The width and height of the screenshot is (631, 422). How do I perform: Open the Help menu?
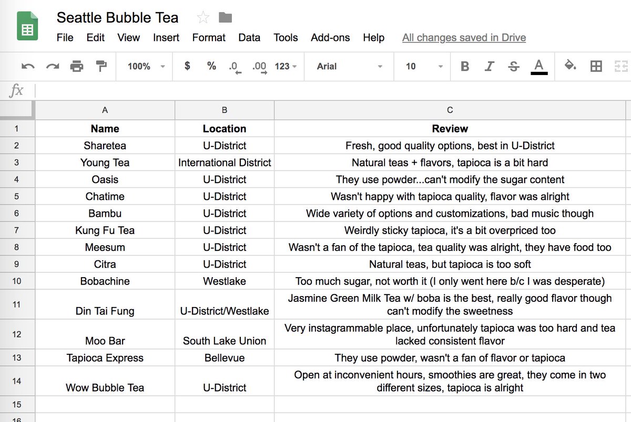373,38
